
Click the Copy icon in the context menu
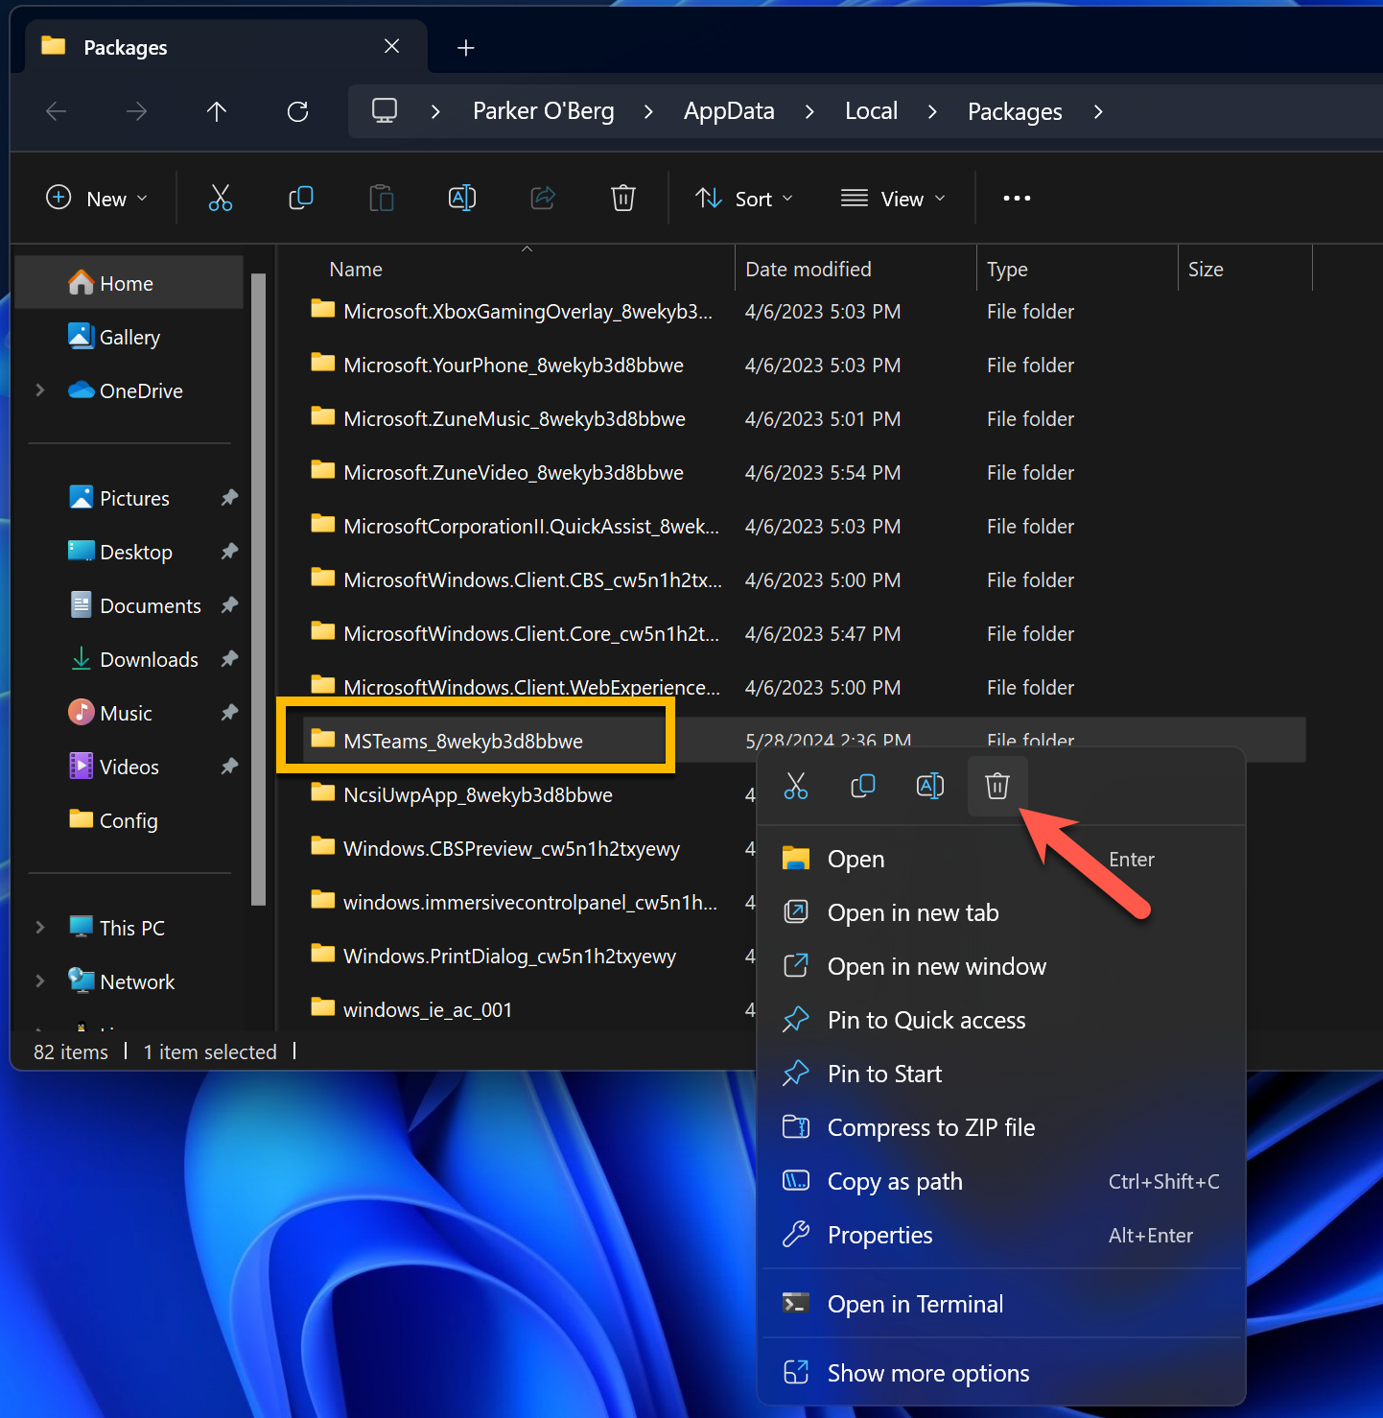pos(863,787)
